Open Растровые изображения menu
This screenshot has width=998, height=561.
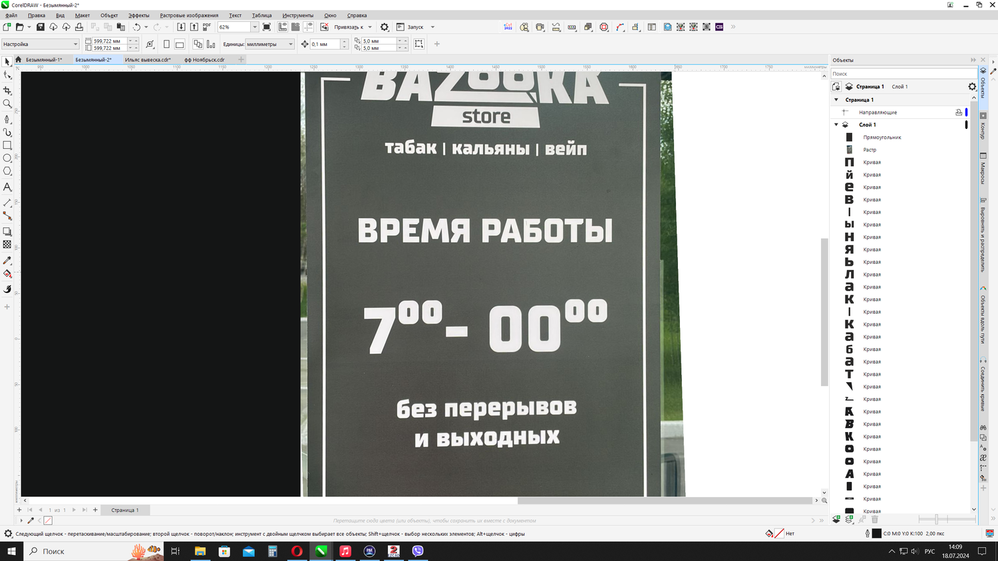point(189,15)
